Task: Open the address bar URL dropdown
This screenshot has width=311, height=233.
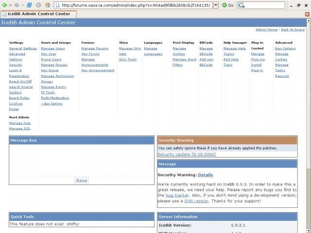Action: point(216,5)
